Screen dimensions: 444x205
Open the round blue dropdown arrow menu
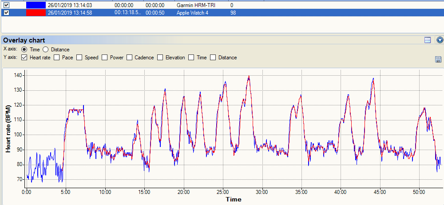click(440, 40)
